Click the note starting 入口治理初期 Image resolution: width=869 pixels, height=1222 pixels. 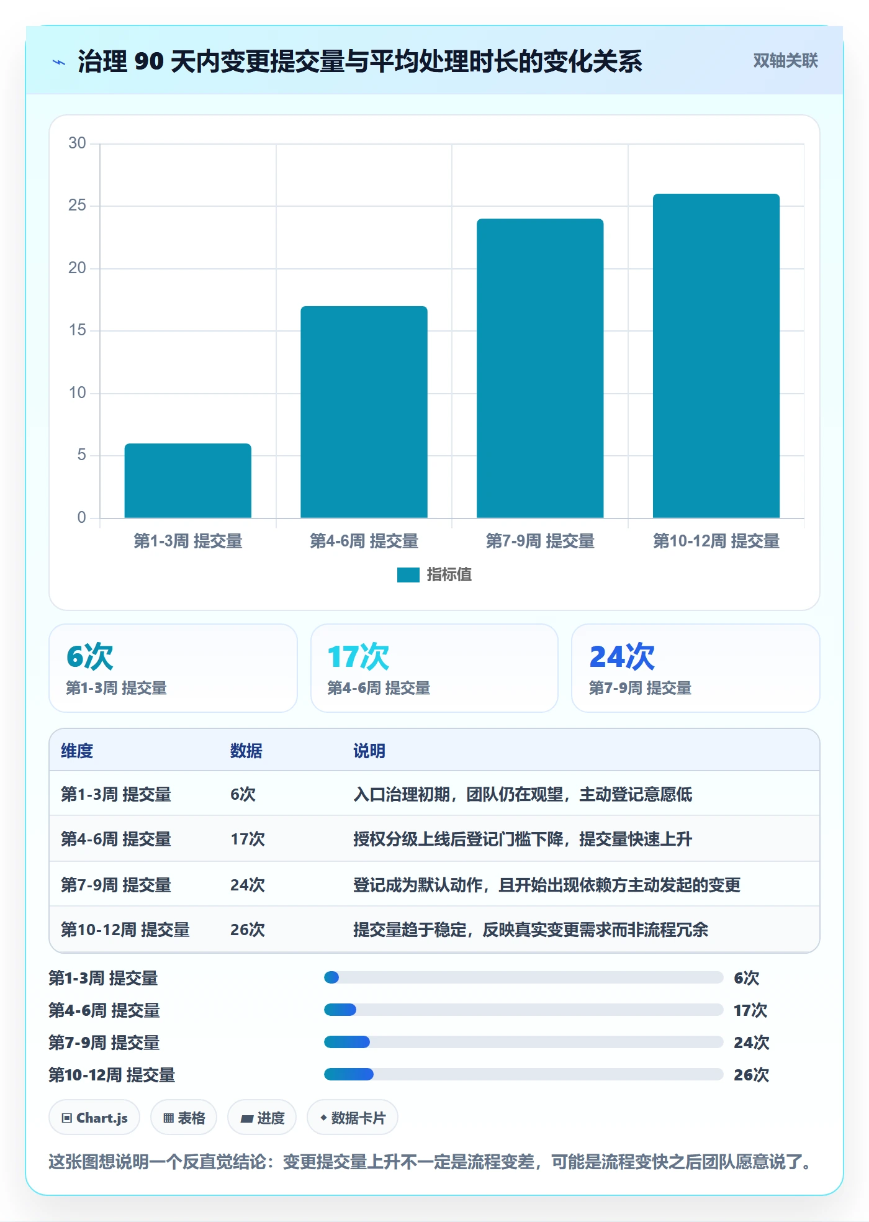tap(523, 794)
